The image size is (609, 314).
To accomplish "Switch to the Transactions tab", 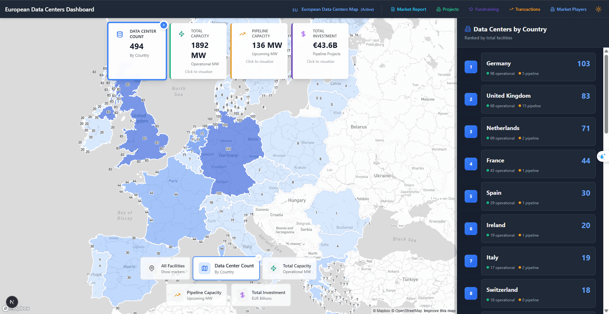I will [x=527, y=9].
